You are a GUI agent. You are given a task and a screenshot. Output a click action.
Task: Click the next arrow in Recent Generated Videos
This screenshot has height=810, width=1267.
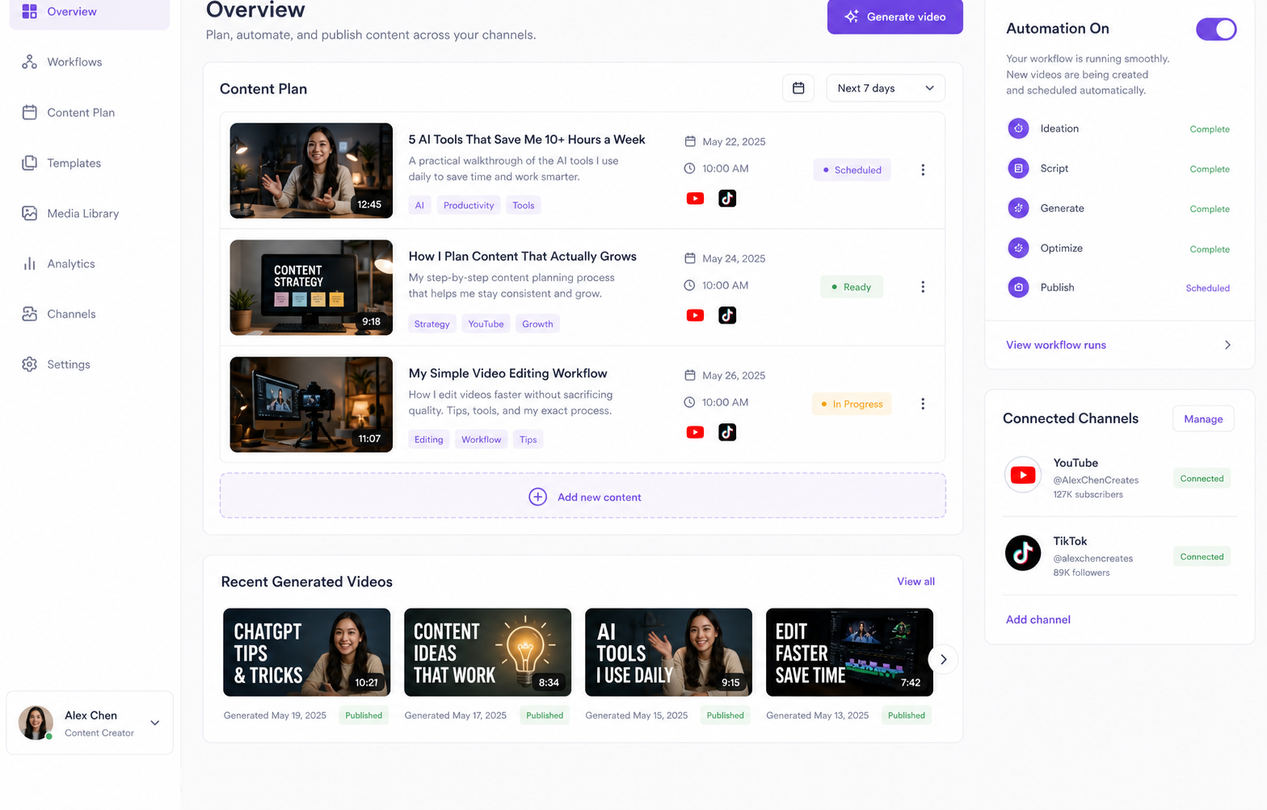[943, 660]
